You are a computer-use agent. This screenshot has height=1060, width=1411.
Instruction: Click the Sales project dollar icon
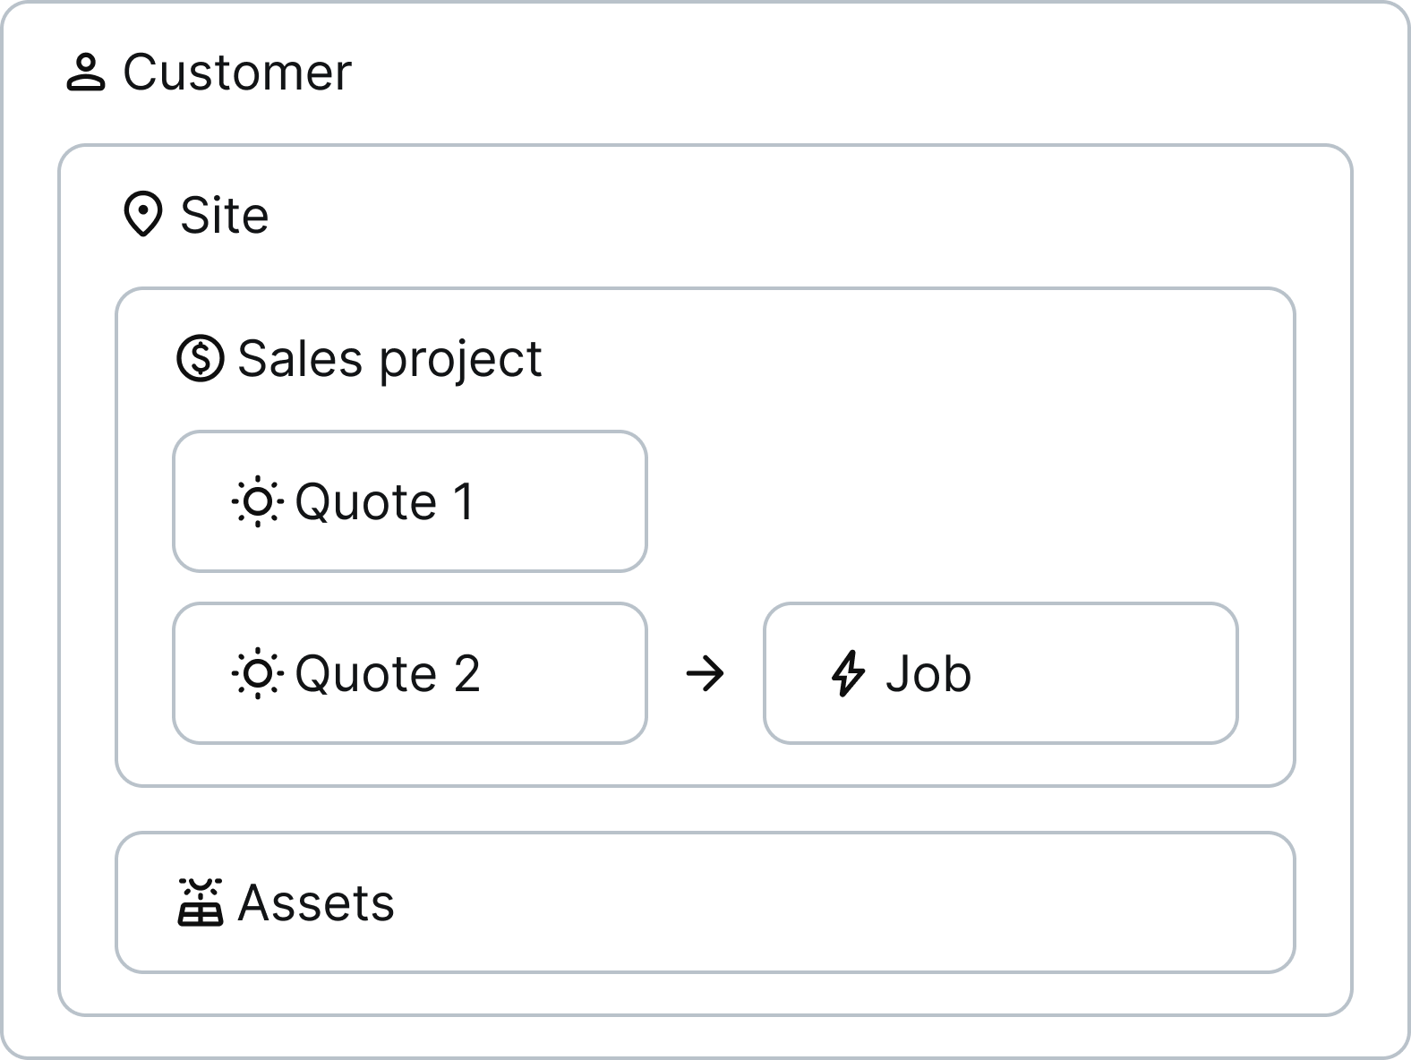pyautogui.click(x=200, y=358)
